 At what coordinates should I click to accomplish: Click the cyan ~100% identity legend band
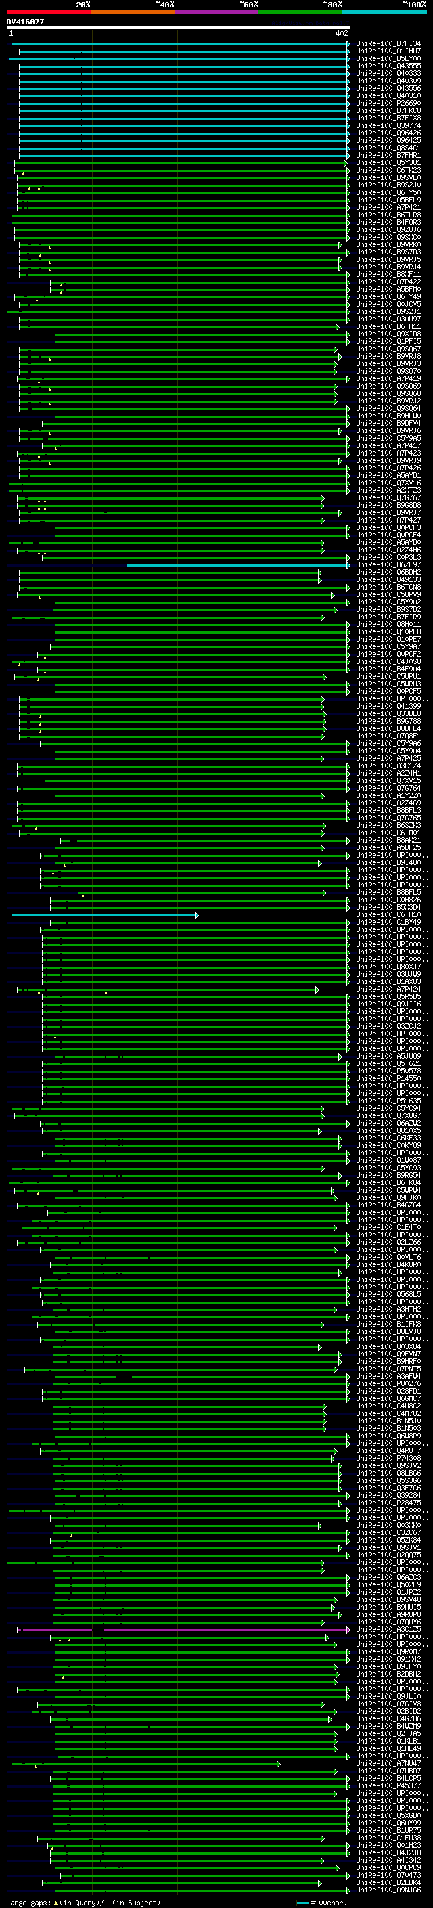pos(385,12)
